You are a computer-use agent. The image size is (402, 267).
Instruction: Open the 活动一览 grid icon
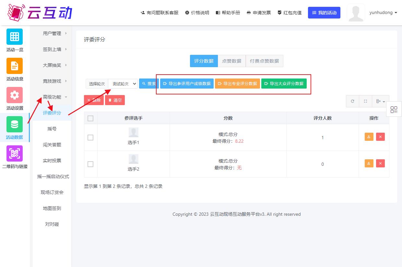[x=15, y=37]
